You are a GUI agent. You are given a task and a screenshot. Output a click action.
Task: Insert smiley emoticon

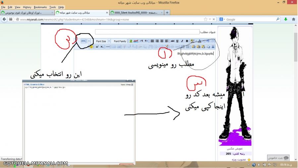91,47
